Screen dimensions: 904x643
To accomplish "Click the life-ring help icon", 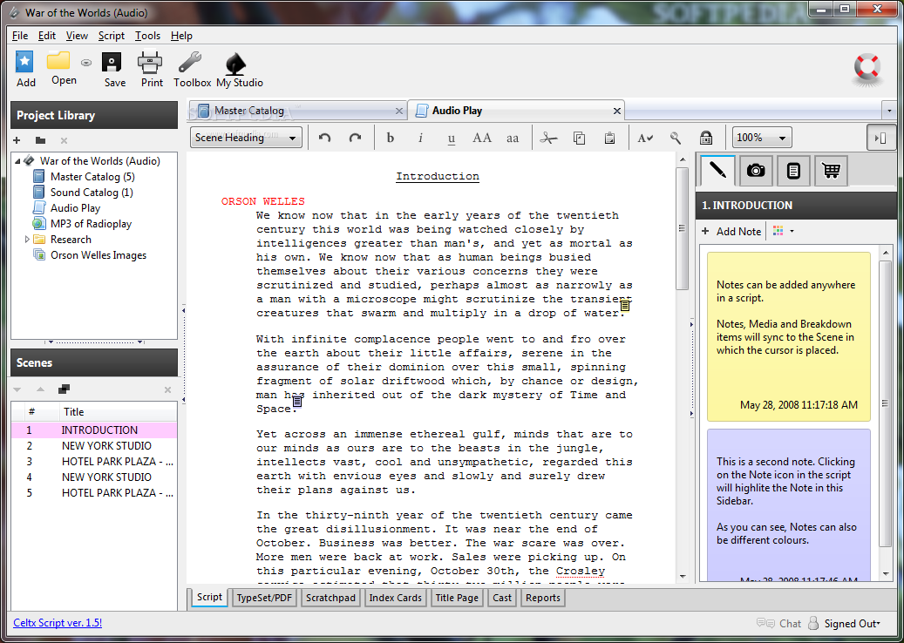I will tap(867, 68).
